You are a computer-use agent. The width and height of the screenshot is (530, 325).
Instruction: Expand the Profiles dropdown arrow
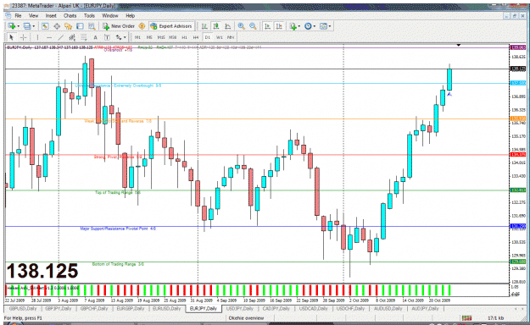click(33, 26)
